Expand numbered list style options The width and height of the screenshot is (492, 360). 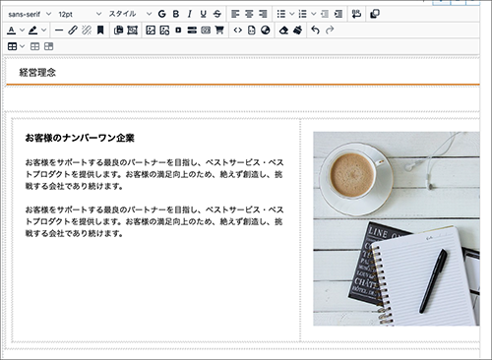(314, 14)
